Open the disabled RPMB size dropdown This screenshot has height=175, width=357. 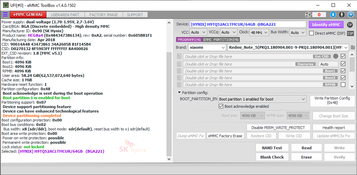point(298,116)
